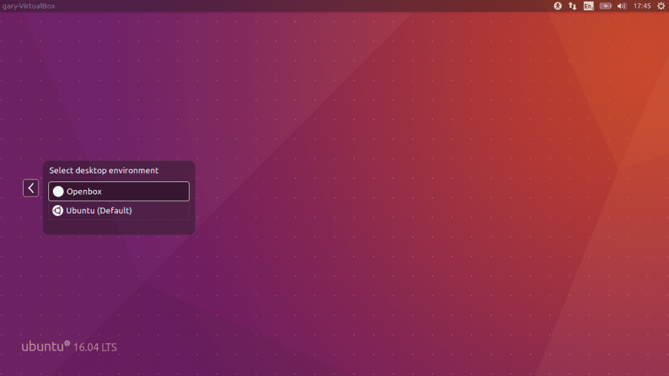Open the 17:45 clock indicator
The height and width of the screenshot is (376, 669).
[x=642, y=6]
